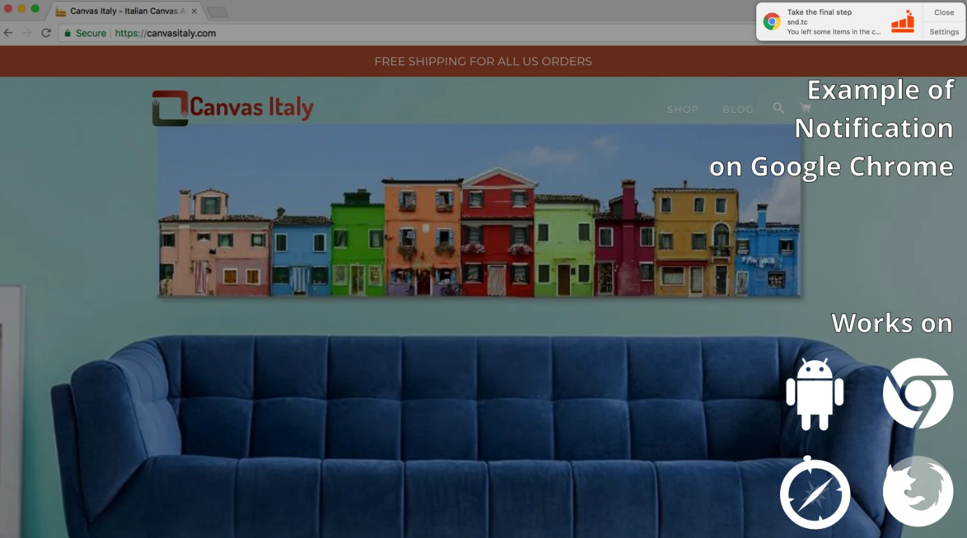The image size is (967, 538).
Task: Click the browser back arrow
Action: [x=8, y=33]
